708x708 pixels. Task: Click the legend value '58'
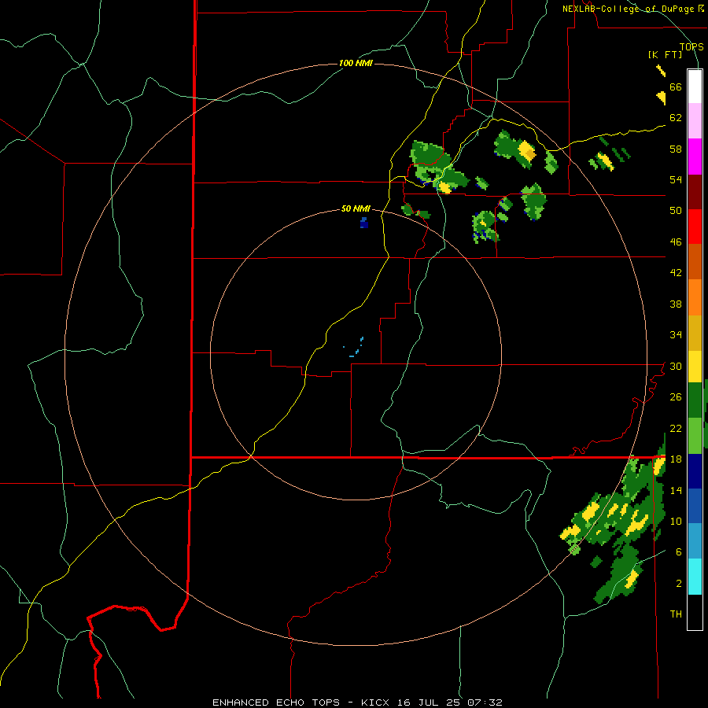point(676,149)
